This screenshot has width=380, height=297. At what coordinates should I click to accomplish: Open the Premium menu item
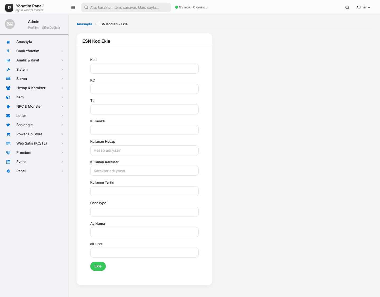[34, 153]
